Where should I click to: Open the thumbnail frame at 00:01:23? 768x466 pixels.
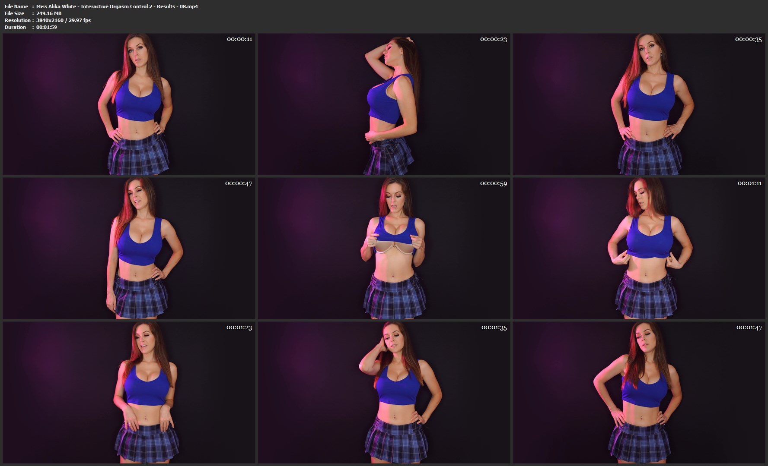tap(129, 392)
